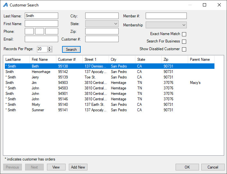Select the Jerry Smith row
Viewport: 227px width, 174px height.
110,77
